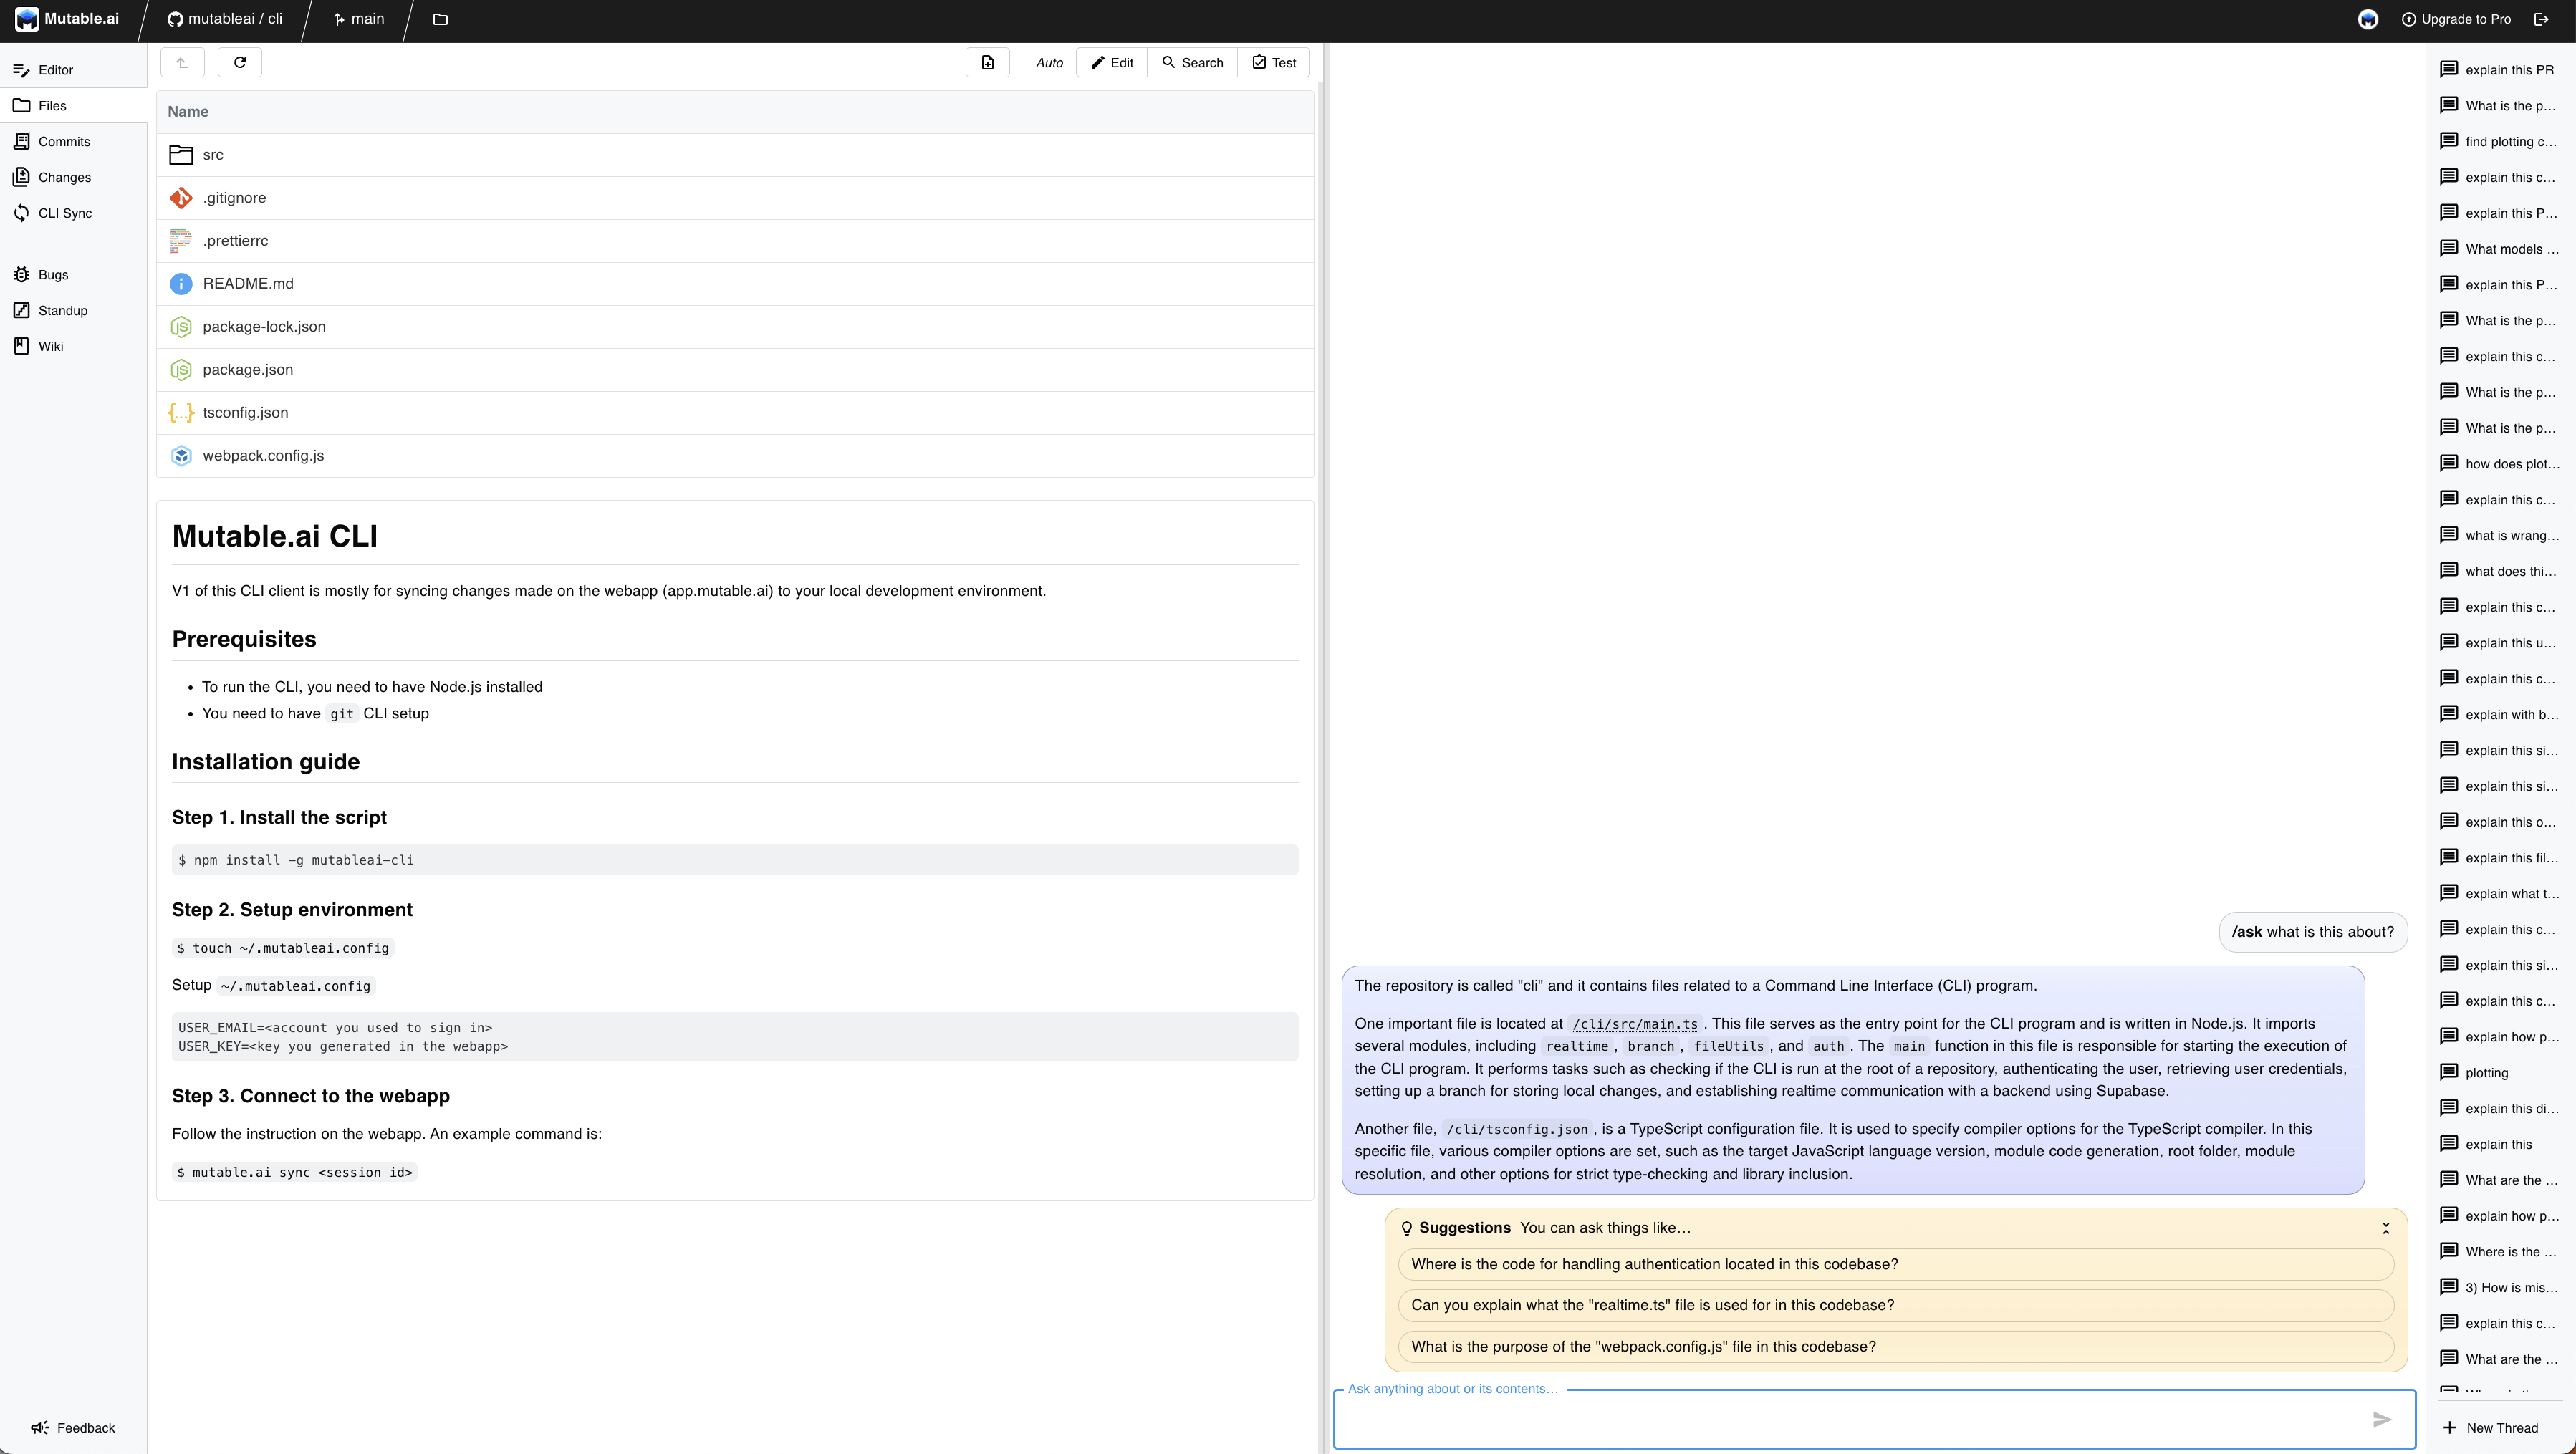Switch to Test mode
Image resolution: width=2576 pixels, height=1454 pixels.
pyautogui.click(x=1274, y=63)
